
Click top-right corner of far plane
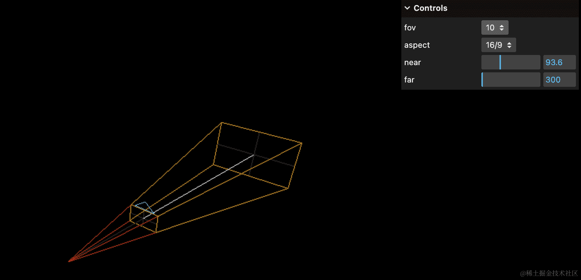[x=301, y=143]
